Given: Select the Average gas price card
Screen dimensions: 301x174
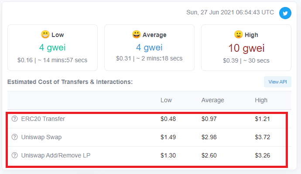Looking at the screenshot, I should (149, 48).
